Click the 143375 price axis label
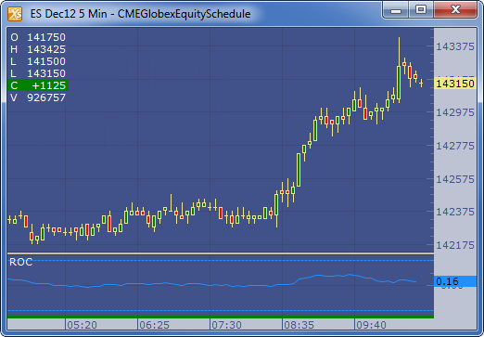This screenshot has height=337, width=484. coord(455,46)
